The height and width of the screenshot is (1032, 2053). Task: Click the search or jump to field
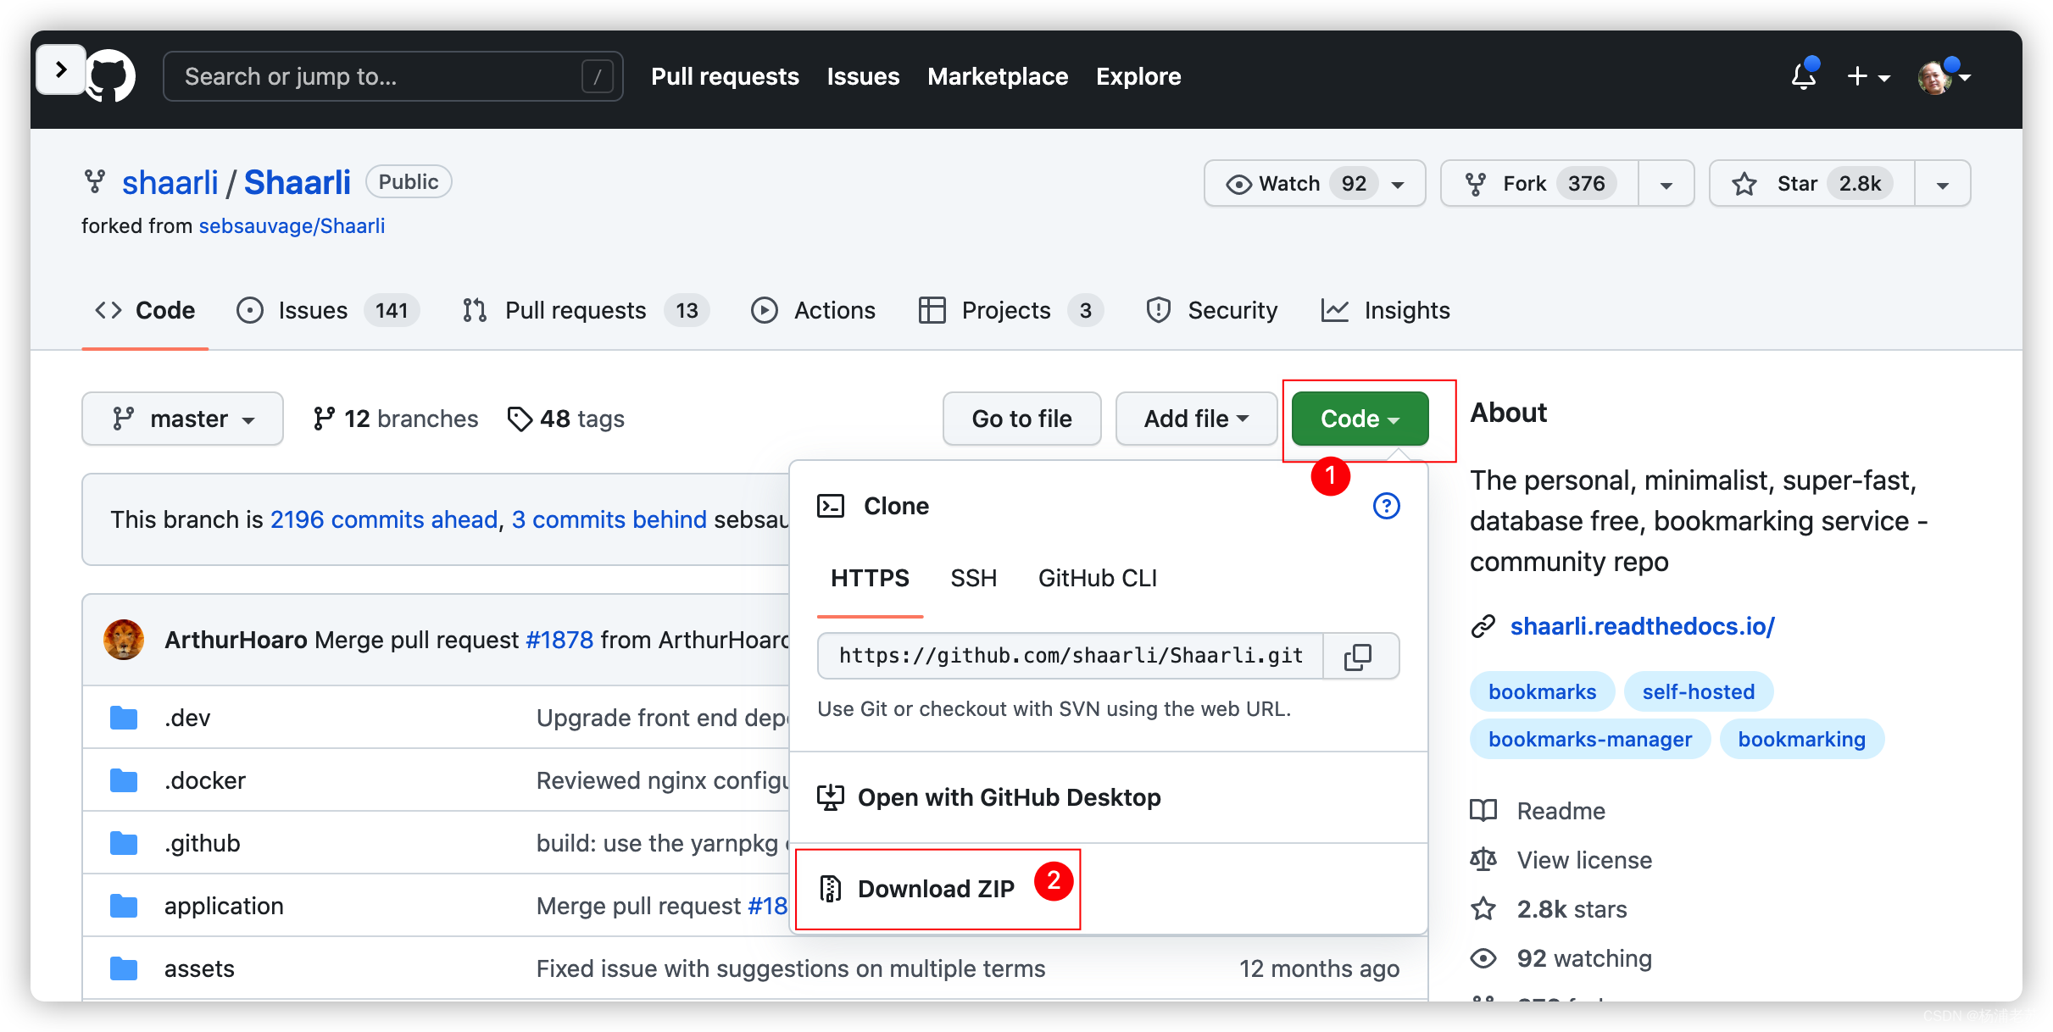pyautogui.click(x=393, y=76)
